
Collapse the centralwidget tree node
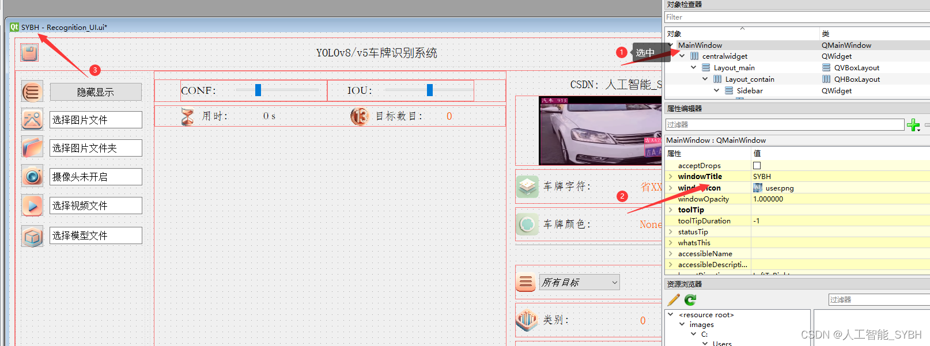tap(682, 56)
